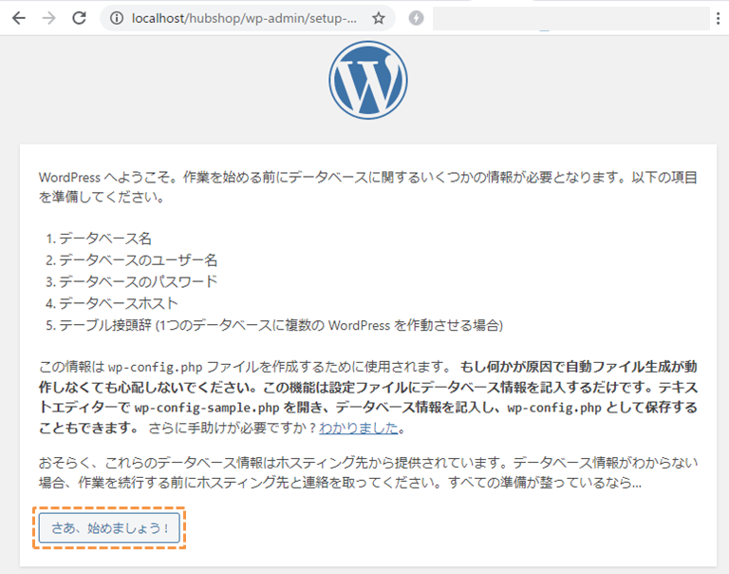The height and width of the screenshot is (574, 729).
Task: View site information icon in address bar
Action: point(116,18)
